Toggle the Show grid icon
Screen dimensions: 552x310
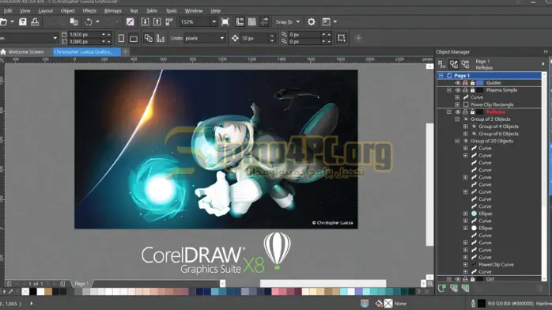[252, 22]
